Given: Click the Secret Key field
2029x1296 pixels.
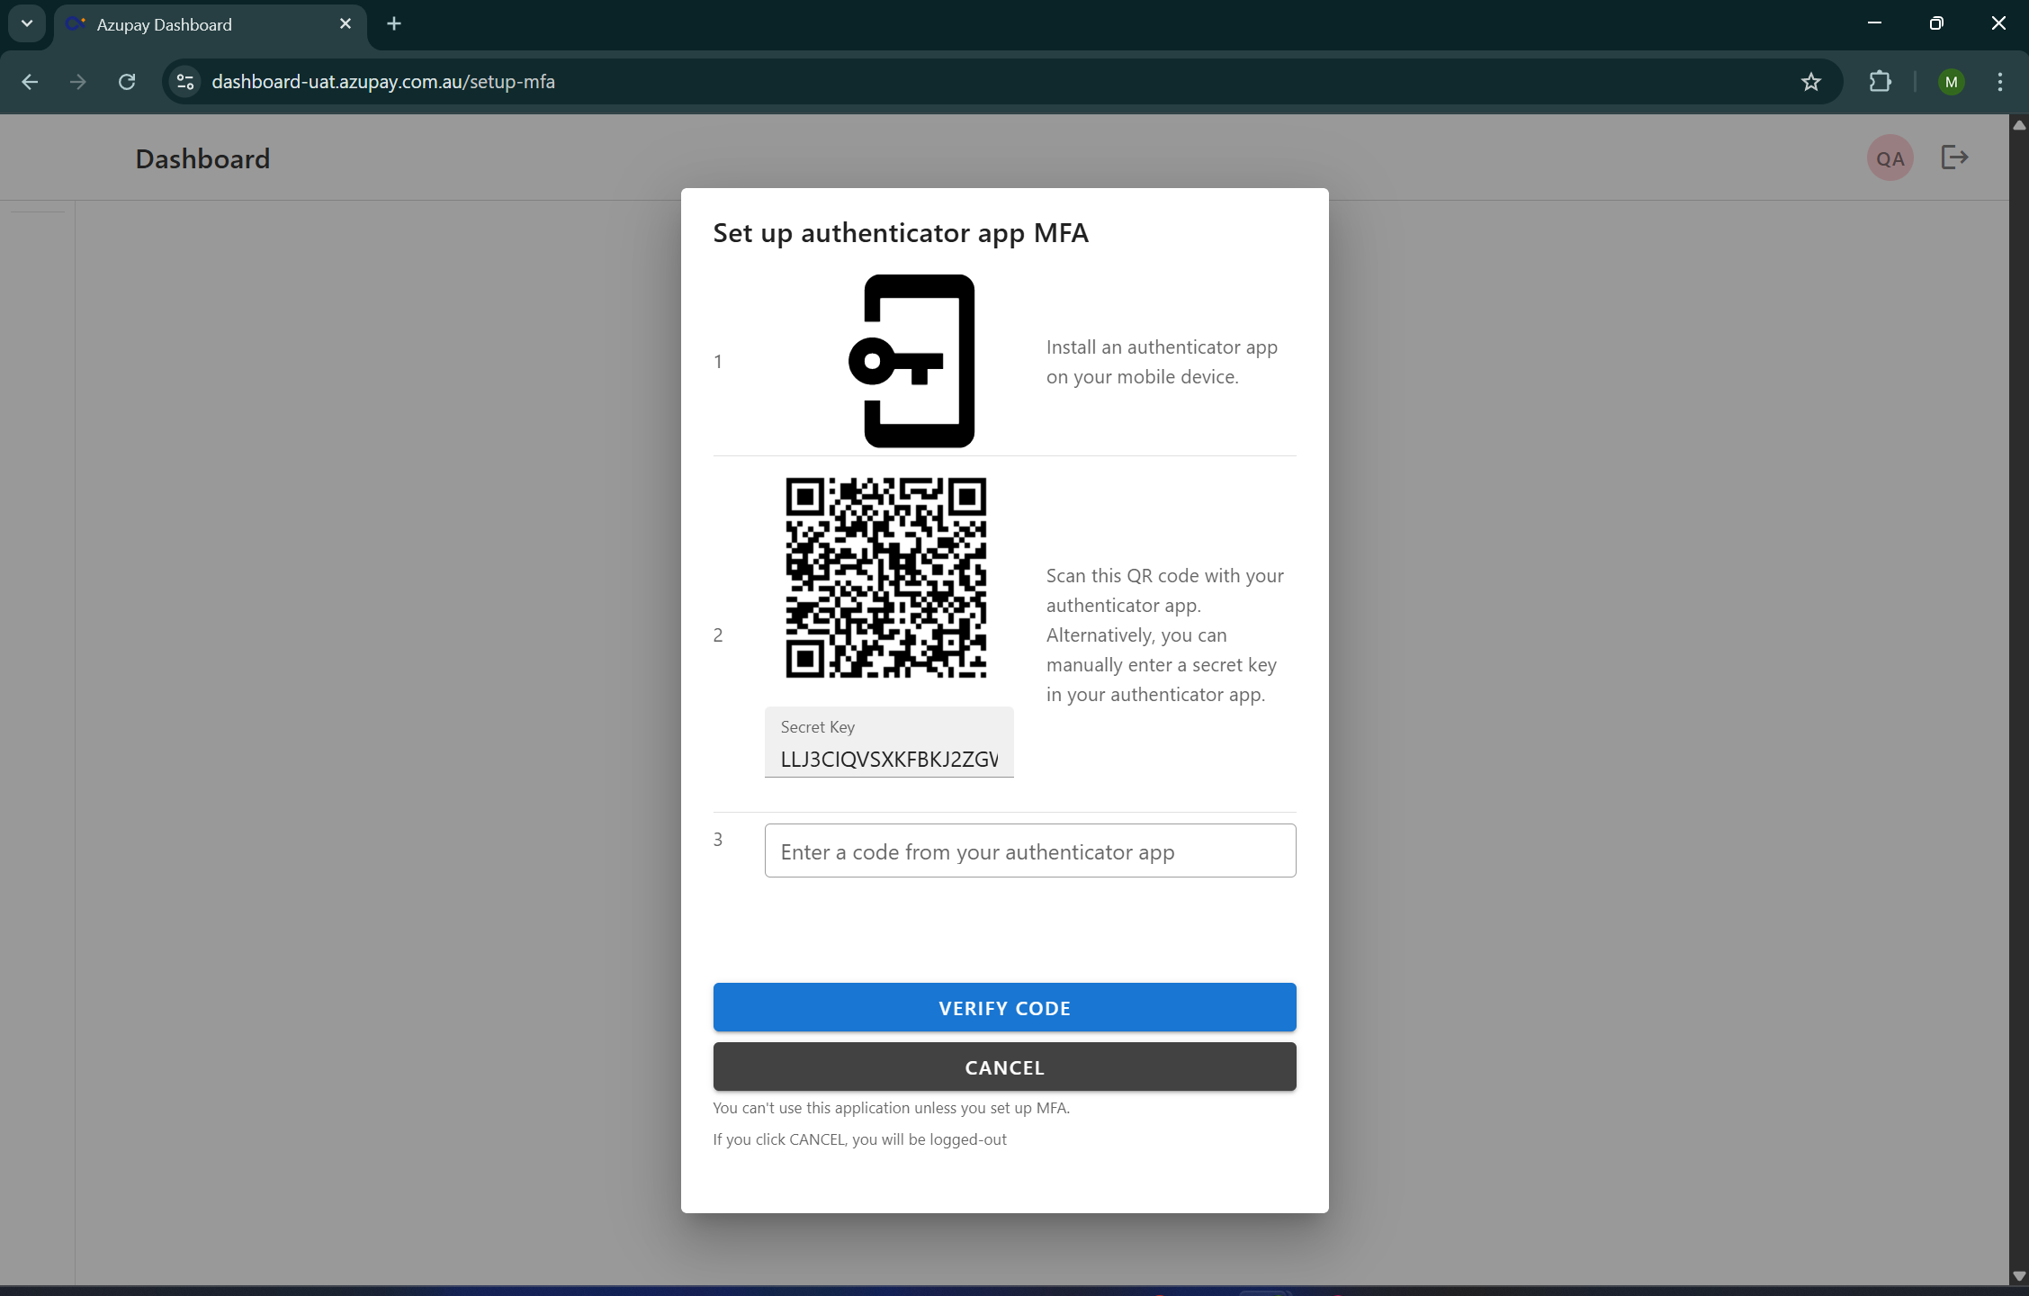Looking at the screenshot, I should tap(889, 759).
